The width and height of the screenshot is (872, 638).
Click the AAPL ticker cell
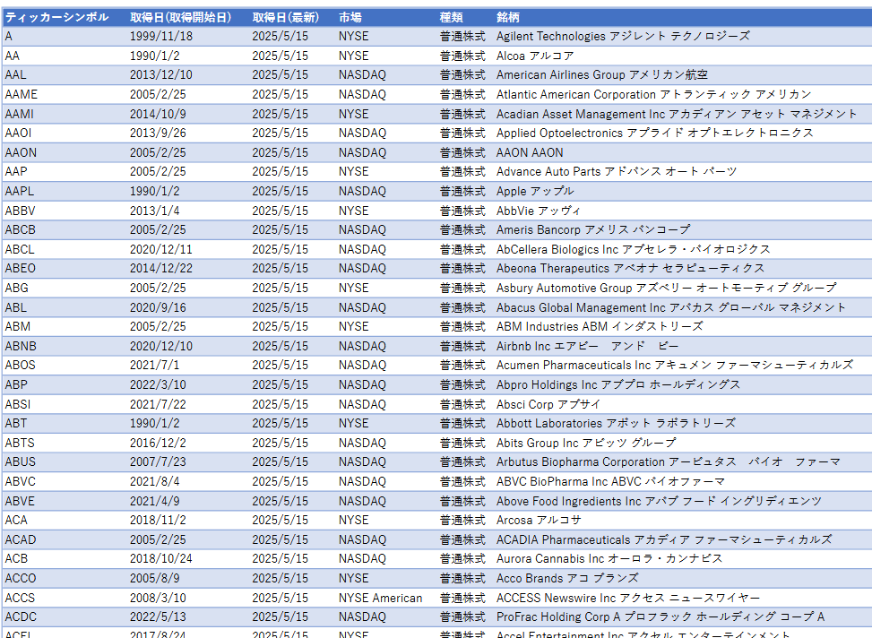pos(20,191)
